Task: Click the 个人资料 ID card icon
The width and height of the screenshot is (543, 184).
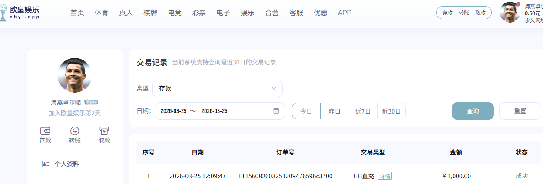Action: click(x=46, y=164)
